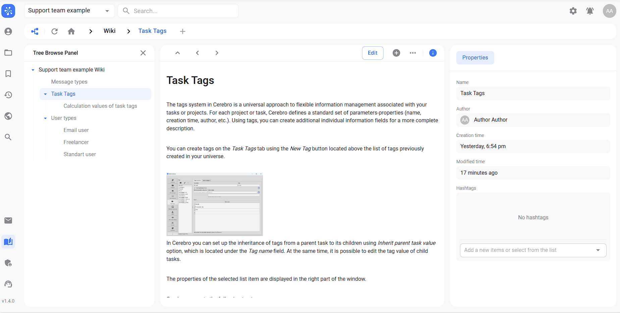Open the support headset sidebar icon

(8, 284)
